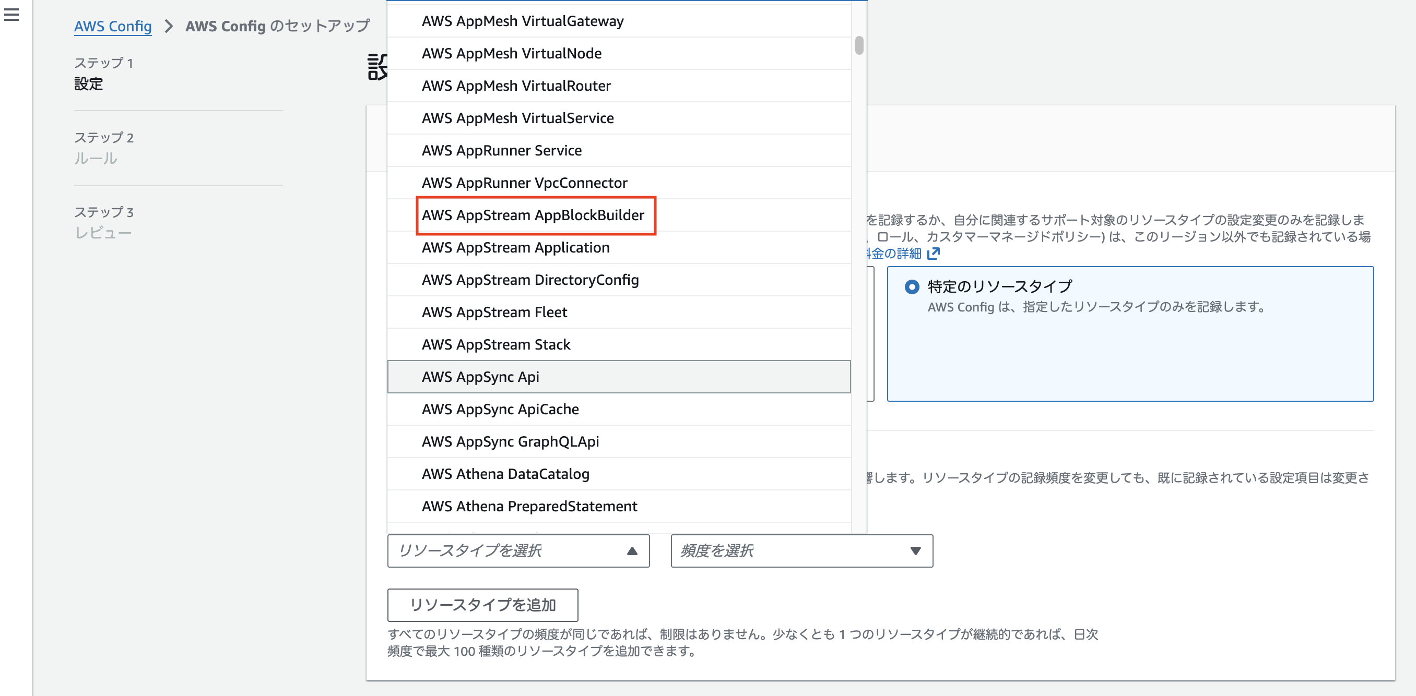Choose AWS AppMesh VirtualService resource type
Viewport: 1416px width, 696px height.
coord(517,117)
